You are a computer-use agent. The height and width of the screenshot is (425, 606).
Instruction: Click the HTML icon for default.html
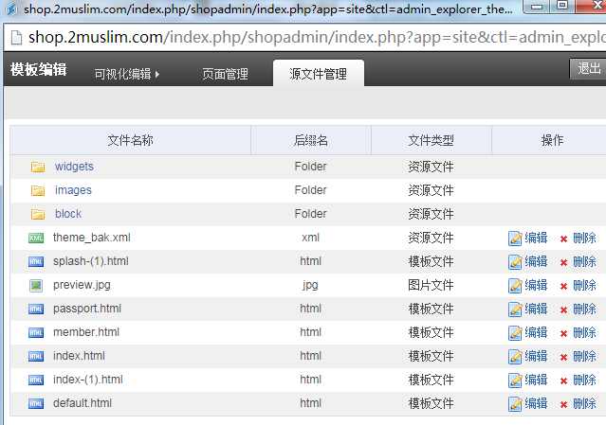click(x=36, y=404)
